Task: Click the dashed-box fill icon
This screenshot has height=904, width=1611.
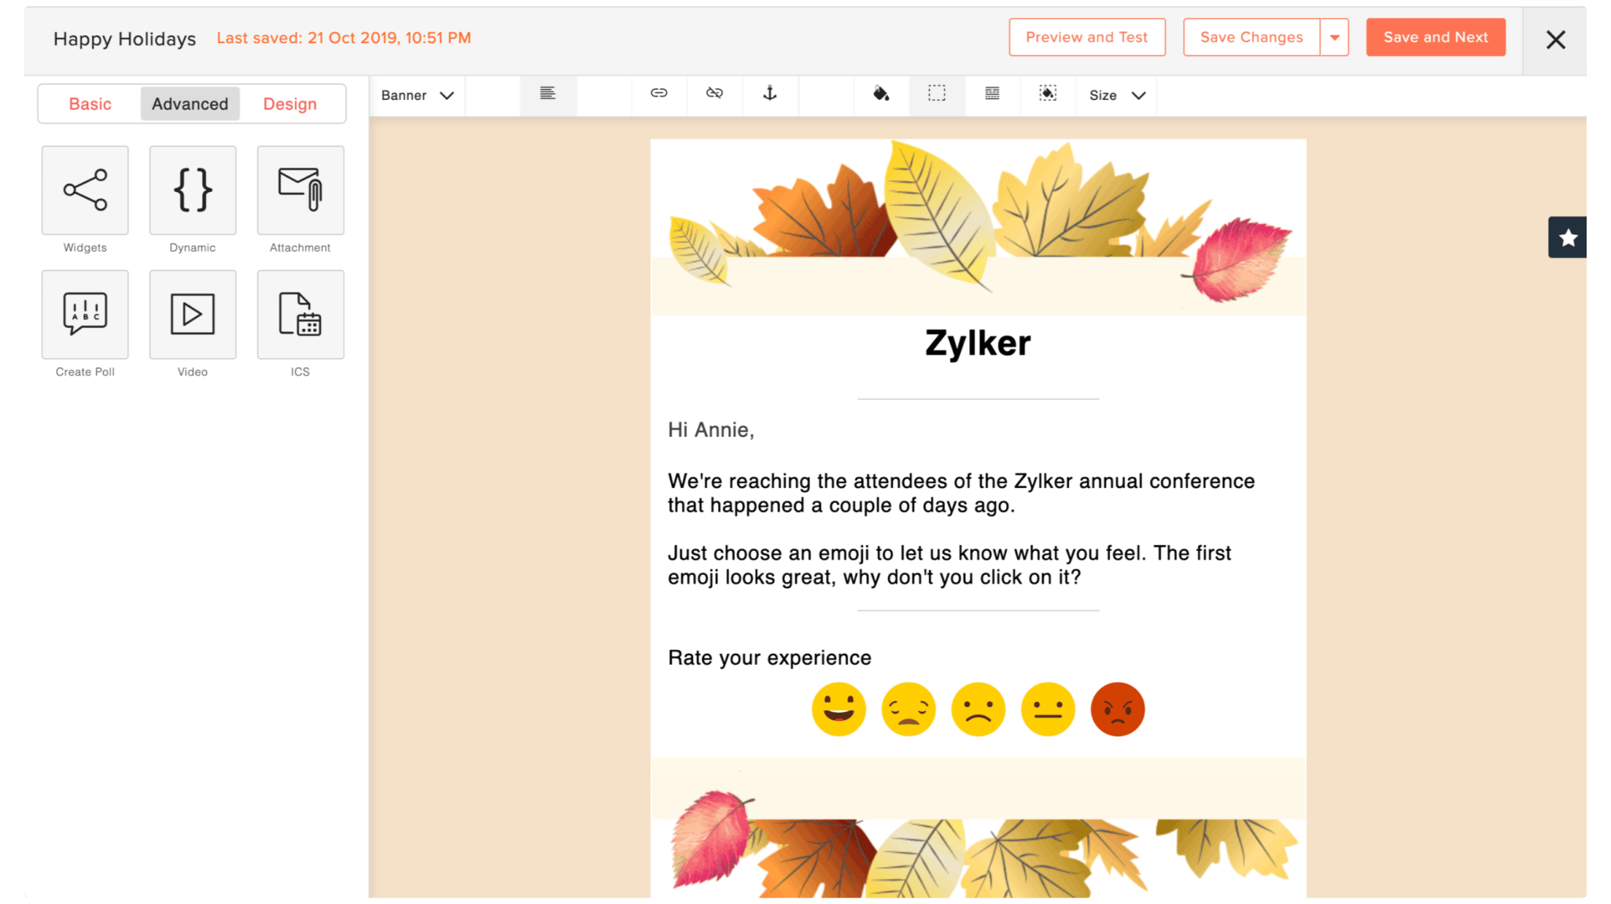Action: pyautogui.click(x=1048, y=94)
